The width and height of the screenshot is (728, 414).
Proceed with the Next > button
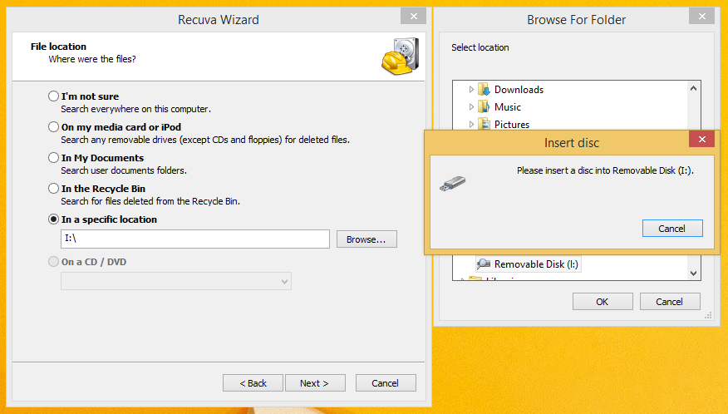[315, 383]
